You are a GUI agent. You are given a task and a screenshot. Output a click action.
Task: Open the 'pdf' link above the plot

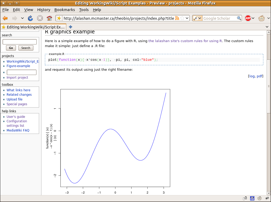coord(259,76)
